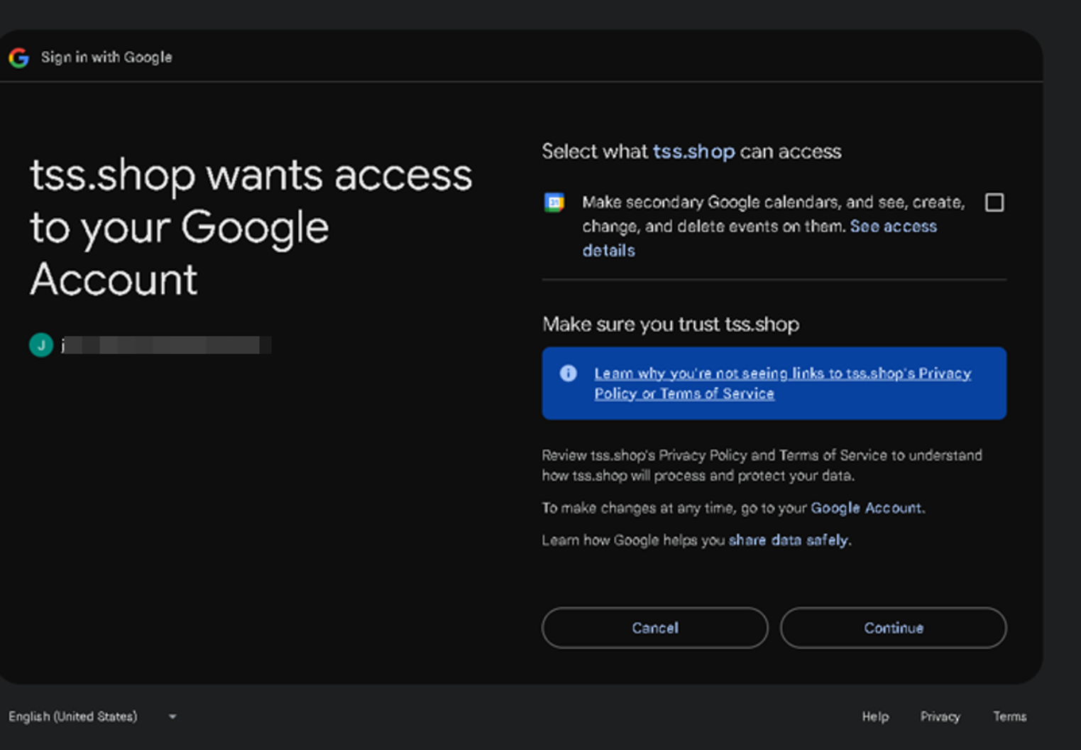Open the Help footer link
The height and width of the screenshot is (750, 1081).
[875, 717]
